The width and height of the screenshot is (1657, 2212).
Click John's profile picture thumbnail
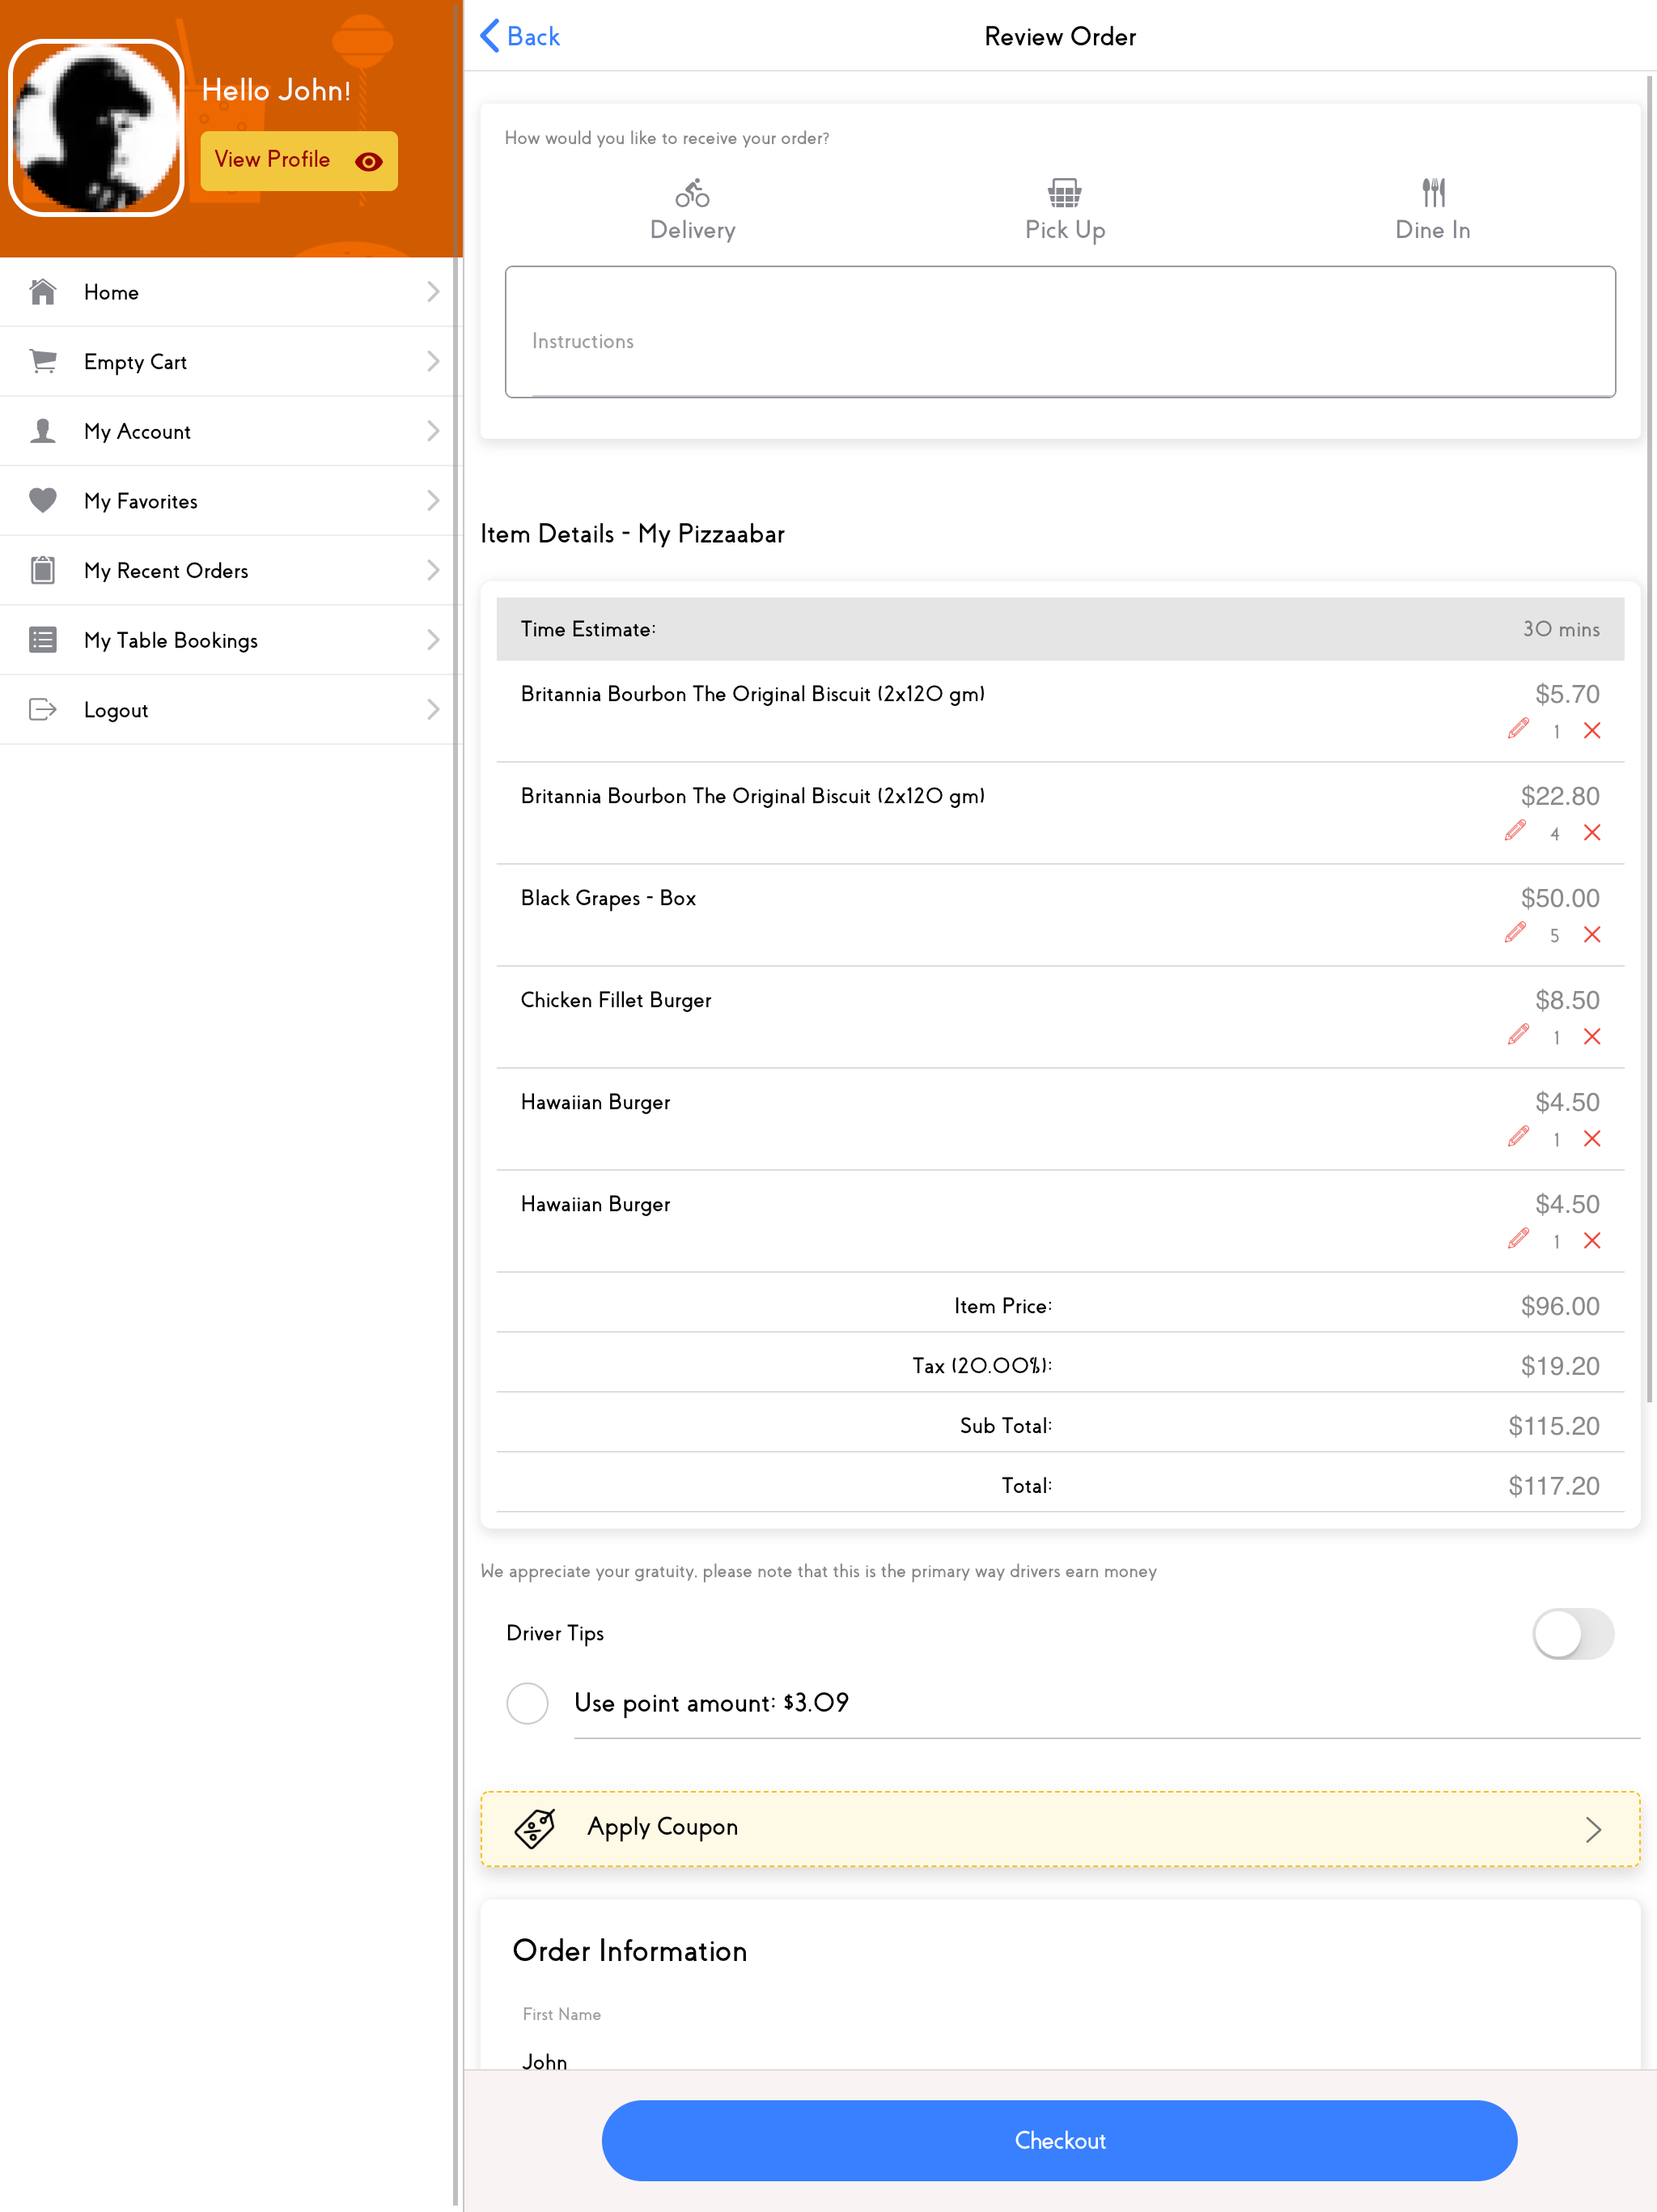point(96,128)
